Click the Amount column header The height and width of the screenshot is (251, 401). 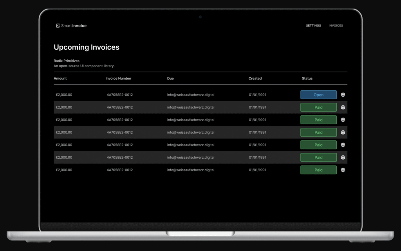coord(60,79)
